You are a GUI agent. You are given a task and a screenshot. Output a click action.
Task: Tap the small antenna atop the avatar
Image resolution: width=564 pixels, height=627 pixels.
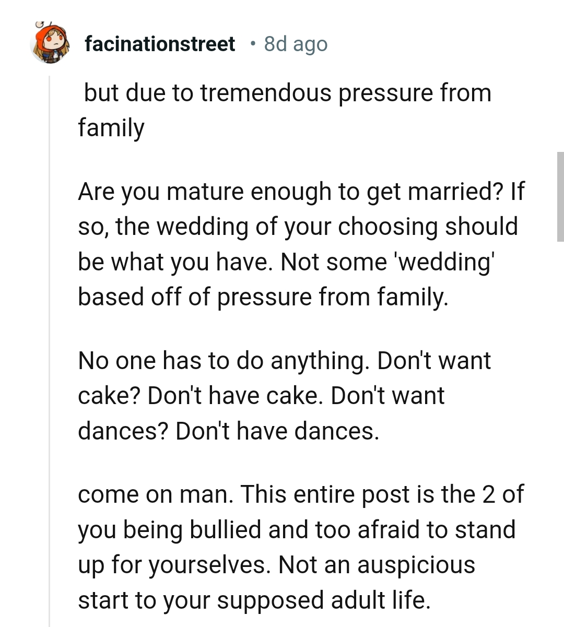coord(40,25)
